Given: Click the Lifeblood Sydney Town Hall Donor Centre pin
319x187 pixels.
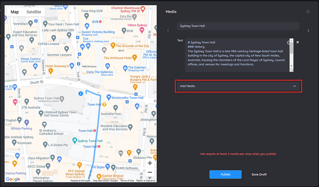Looking at the screenshot, I should pos(41,113).
